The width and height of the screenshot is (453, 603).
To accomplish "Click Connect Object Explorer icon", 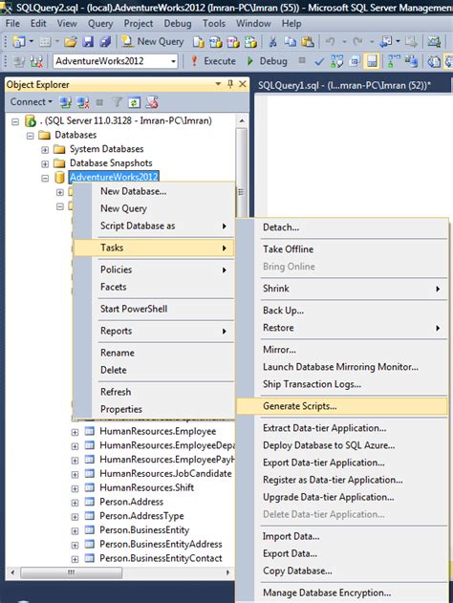I will [65, 102].
